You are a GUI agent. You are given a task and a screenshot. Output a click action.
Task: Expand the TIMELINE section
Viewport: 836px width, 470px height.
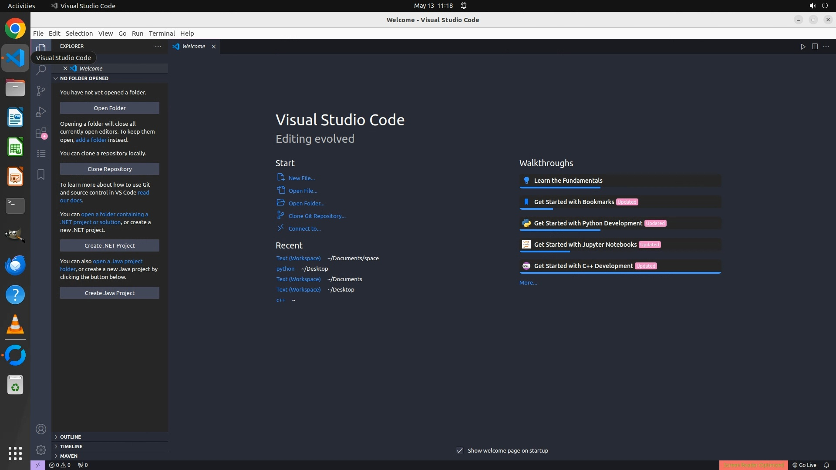click(x=71, y=446)
